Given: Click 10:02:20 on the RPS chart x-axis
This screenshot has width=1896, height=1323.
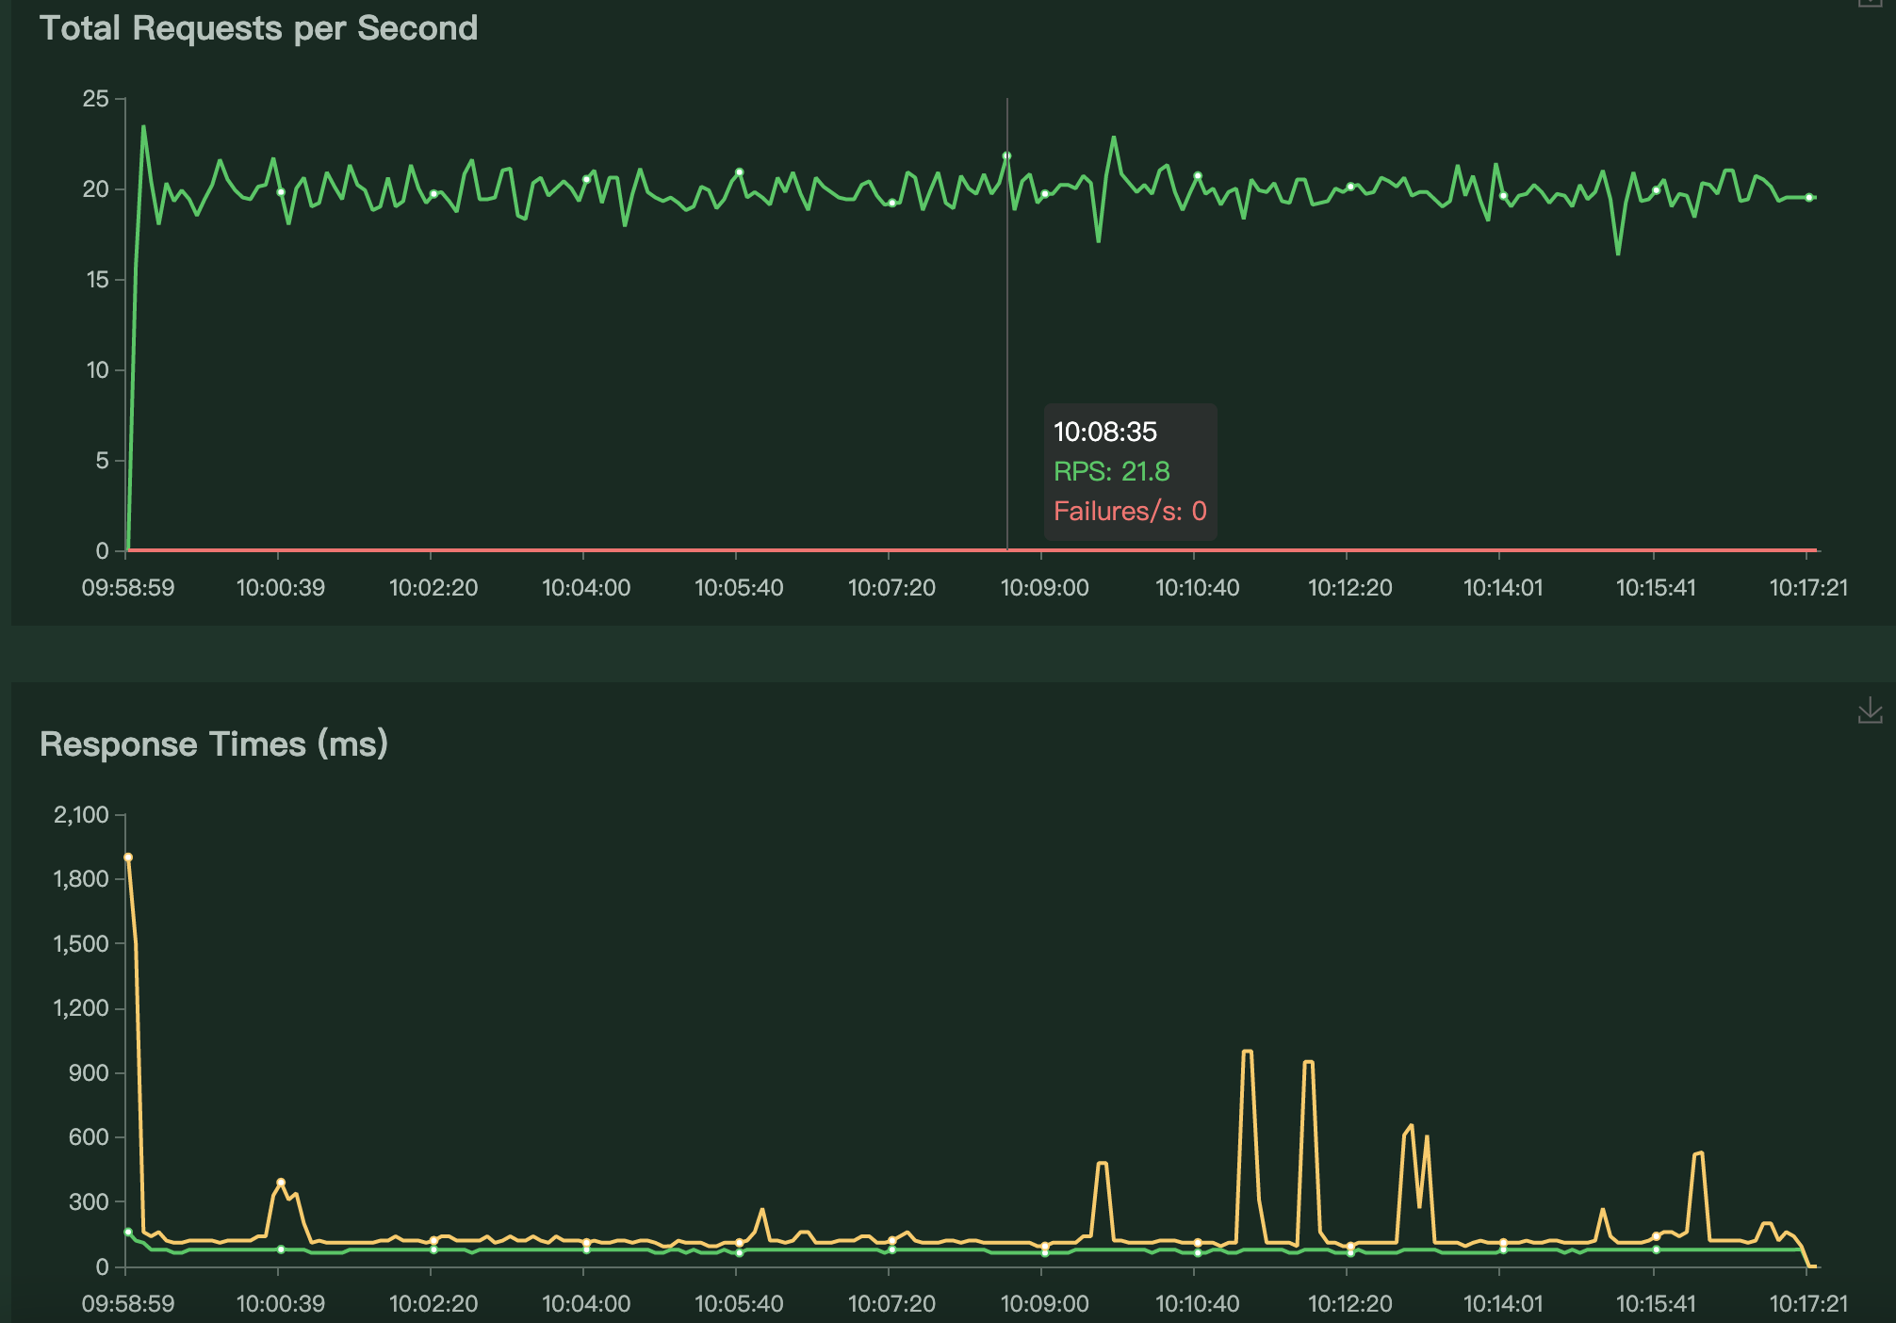Looking at the screenshot, I should 433,588.
